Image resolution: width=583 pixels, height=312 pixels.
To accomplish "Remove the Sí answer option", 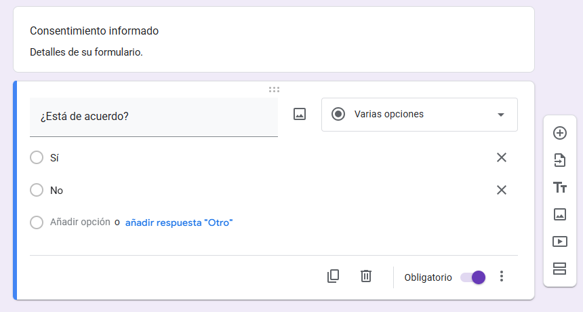I will pos(502,157).
